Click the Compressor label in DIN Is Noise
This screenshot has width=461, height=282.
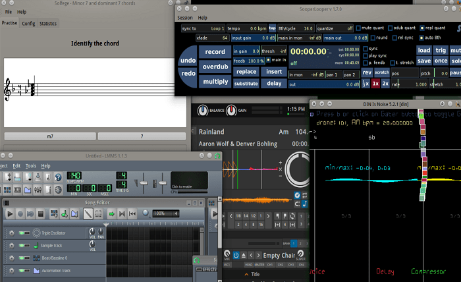tap(428, 271)
